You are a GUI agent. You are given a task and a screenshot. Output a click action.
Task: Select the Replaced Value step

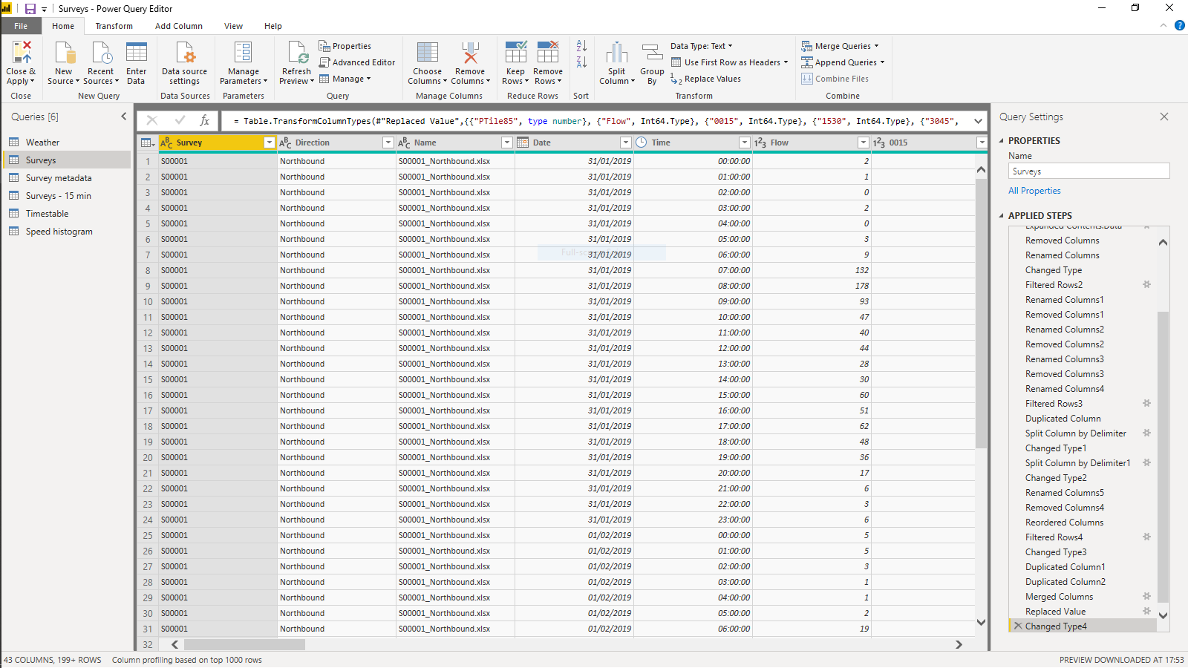point(1055,612)
